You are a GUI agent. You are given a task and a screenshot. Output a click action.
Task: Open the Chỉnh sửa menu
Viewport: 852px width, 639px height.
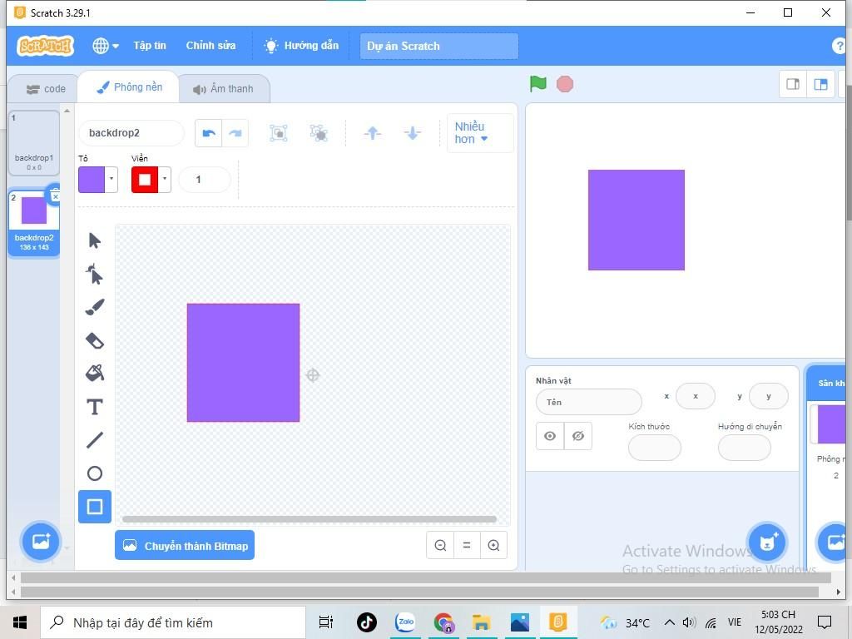[211, 46]
